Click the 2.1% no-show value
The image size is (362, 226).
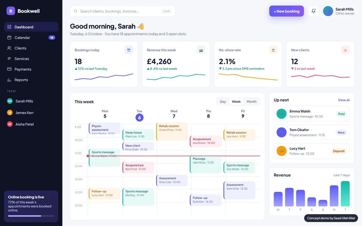point(227,61)
